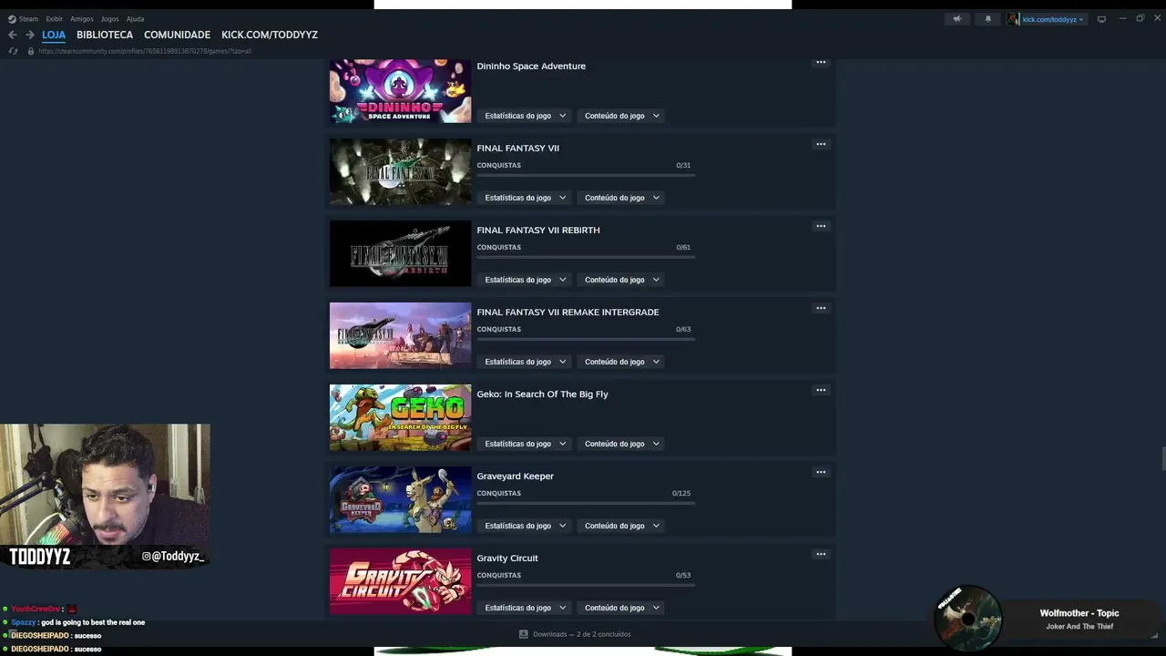Open the Ajuda menu
1166x656 pixels.
[135, 18]
